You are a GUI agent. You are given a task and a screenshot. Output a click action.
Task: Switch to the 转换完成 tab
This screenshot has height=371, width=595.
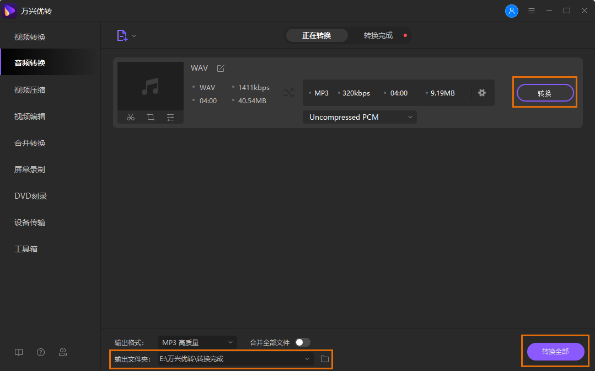(377, 35)
